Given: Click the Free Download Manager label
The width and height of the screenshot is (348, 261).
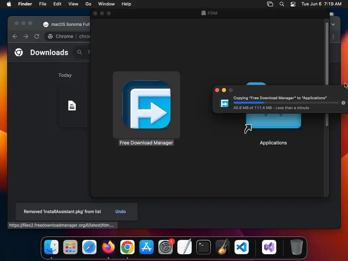Looking at the screenshot, I should 146,143.
